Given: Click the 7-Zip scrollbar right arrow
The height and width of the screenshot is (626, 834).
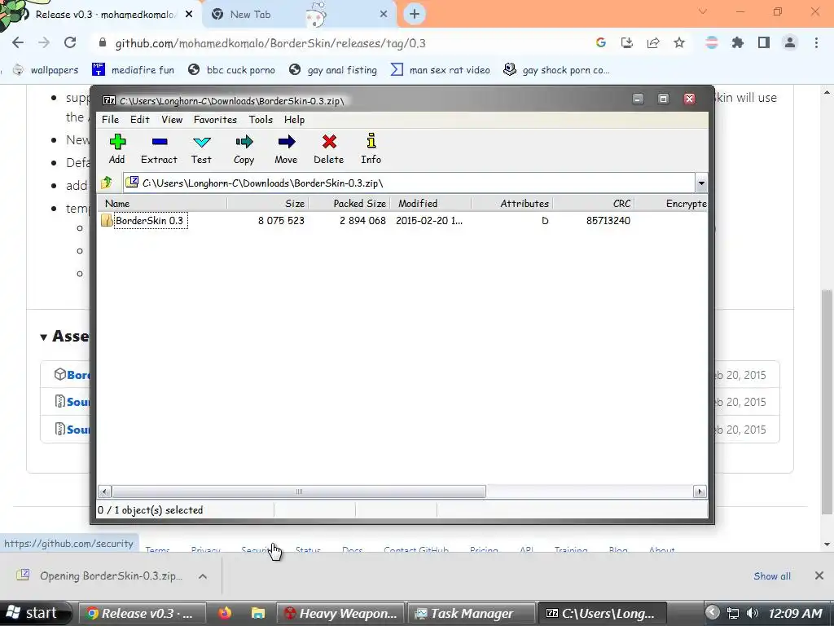Looking at the screenshot, I should pos(700,492).
